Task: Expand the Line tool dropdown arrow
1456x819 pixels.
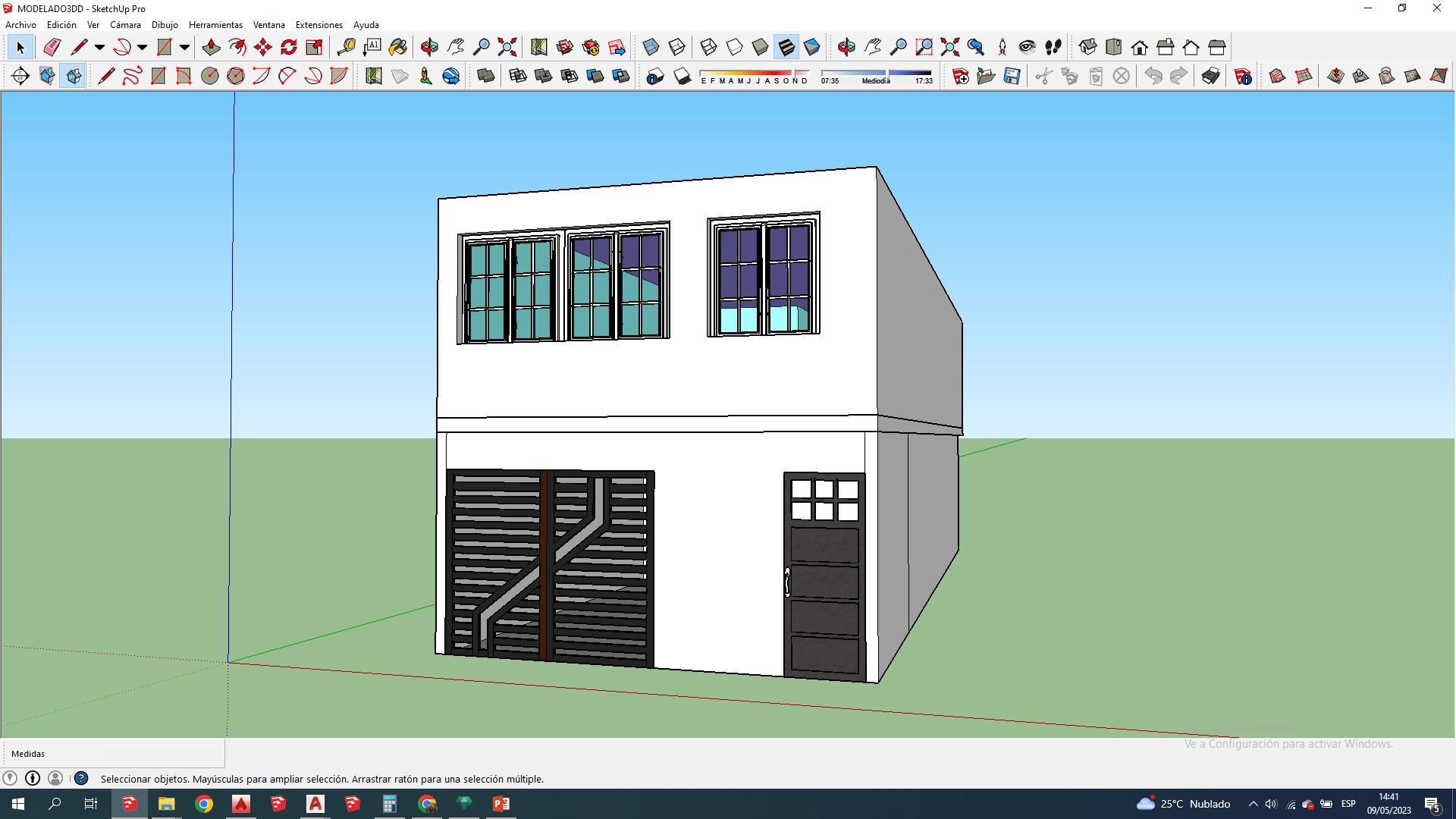Action: [99, 48]
